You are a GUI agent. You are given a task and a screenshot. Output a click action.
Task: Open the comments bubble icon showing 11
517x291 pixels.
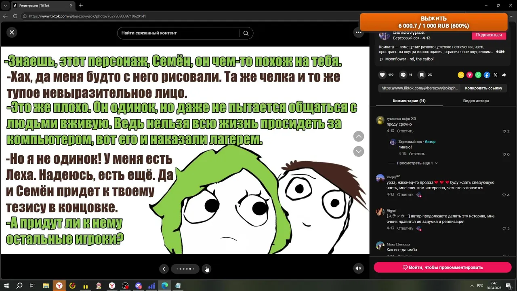403,75
